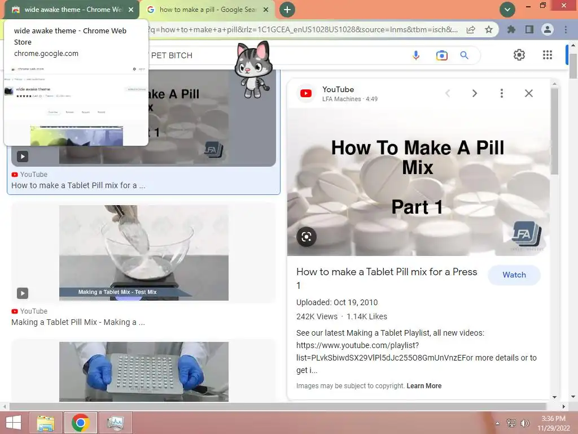Switch to the how to make a pill tab
This screenshot has height=434, width=578.
(207, 10)
